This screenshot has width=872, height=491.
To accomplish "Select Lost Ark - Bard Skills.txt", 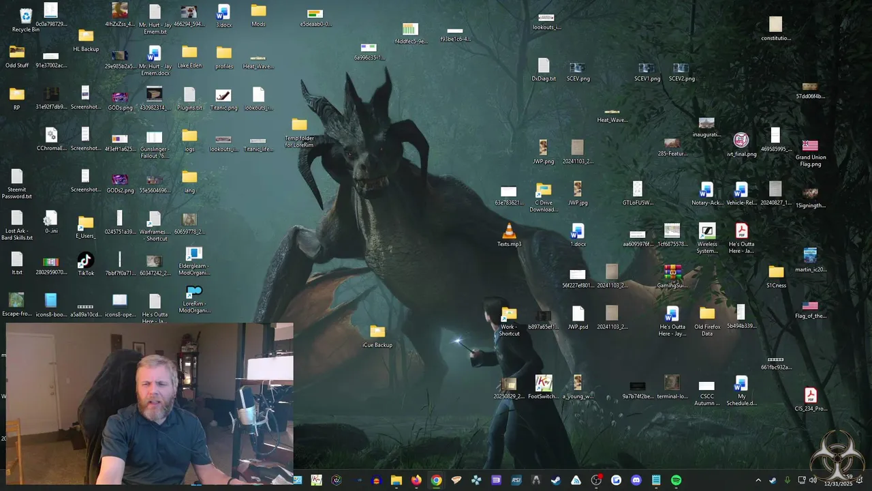I will [x=17, y=226].
